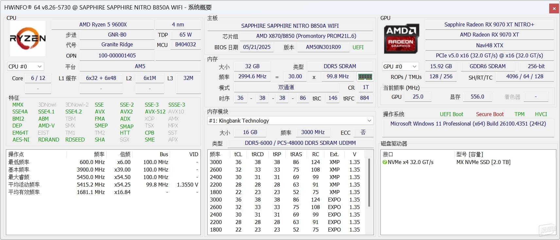
Task: Click the OPN 100-000001405 field
Action: point(117,55)
